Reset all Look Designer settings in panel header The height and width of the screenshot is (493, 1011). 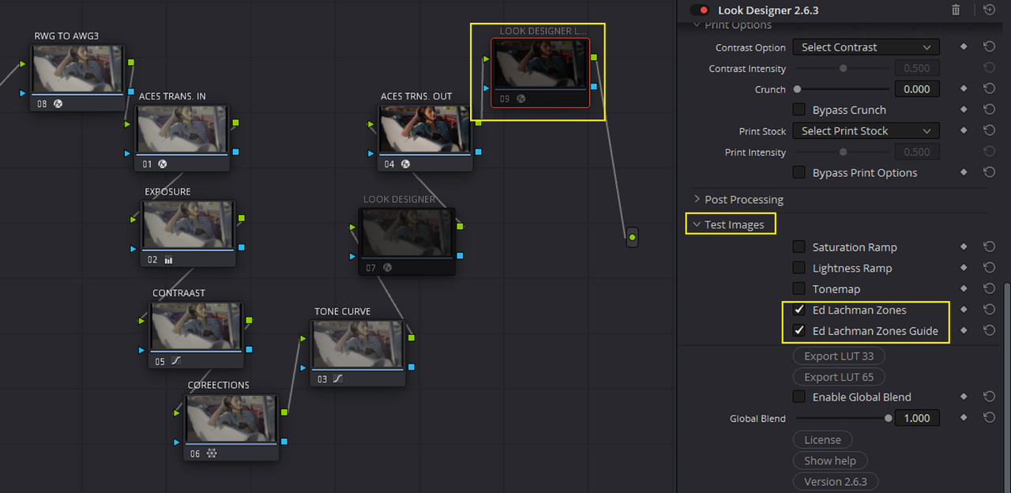[990, 10]
